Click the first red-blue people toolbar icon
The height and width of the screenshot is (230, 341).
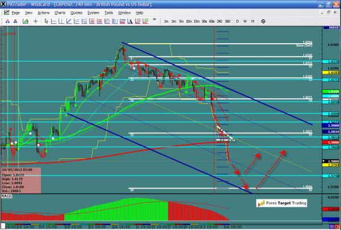click(7, 22)
